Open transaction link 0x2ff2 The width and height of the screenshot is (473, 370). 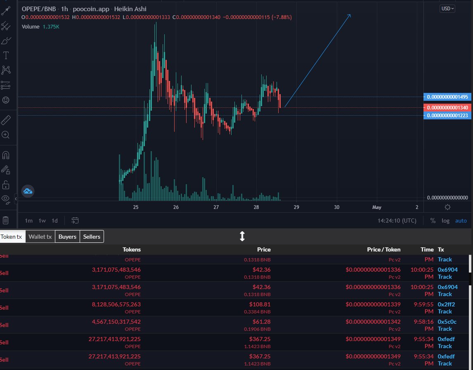pyautogui.click(x=446, y=304)
